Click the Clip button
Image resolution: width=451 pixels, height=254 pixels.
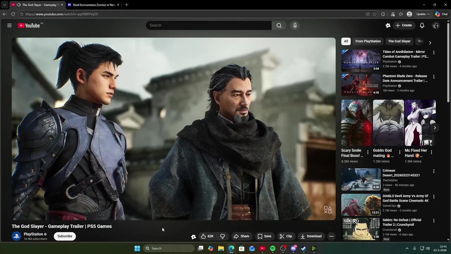pyautogui.click(x=286, y=236)
